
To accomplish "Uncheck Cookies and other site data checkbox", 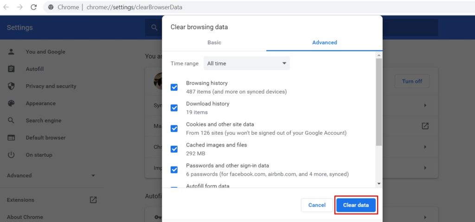I will 174,129.
